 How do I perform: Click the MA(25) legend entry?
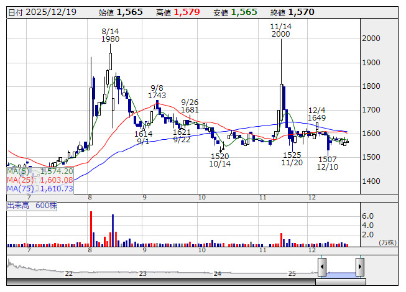40,180
